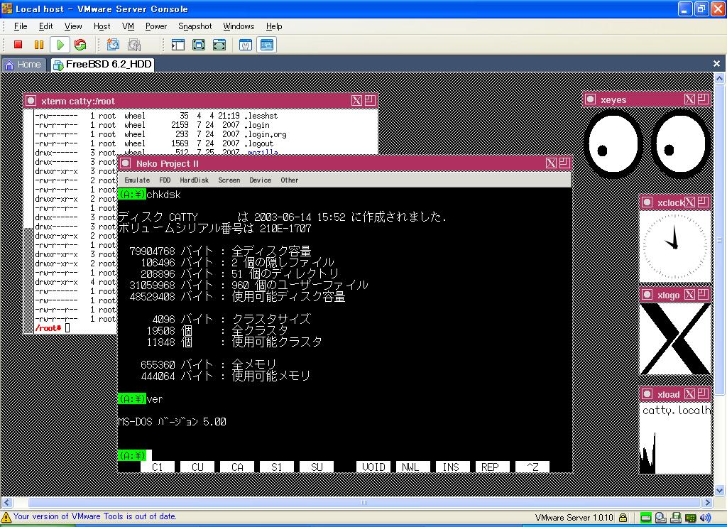727x527 pixels.
Task: Click the xterm window resize icon
Action: (x=370, y=100)
